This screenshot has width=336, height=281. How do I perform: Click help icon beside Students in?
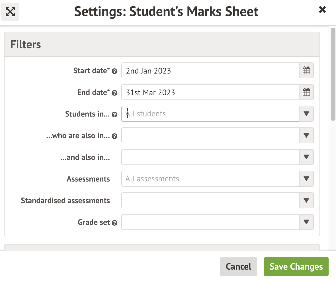click(x=114, y=115)
